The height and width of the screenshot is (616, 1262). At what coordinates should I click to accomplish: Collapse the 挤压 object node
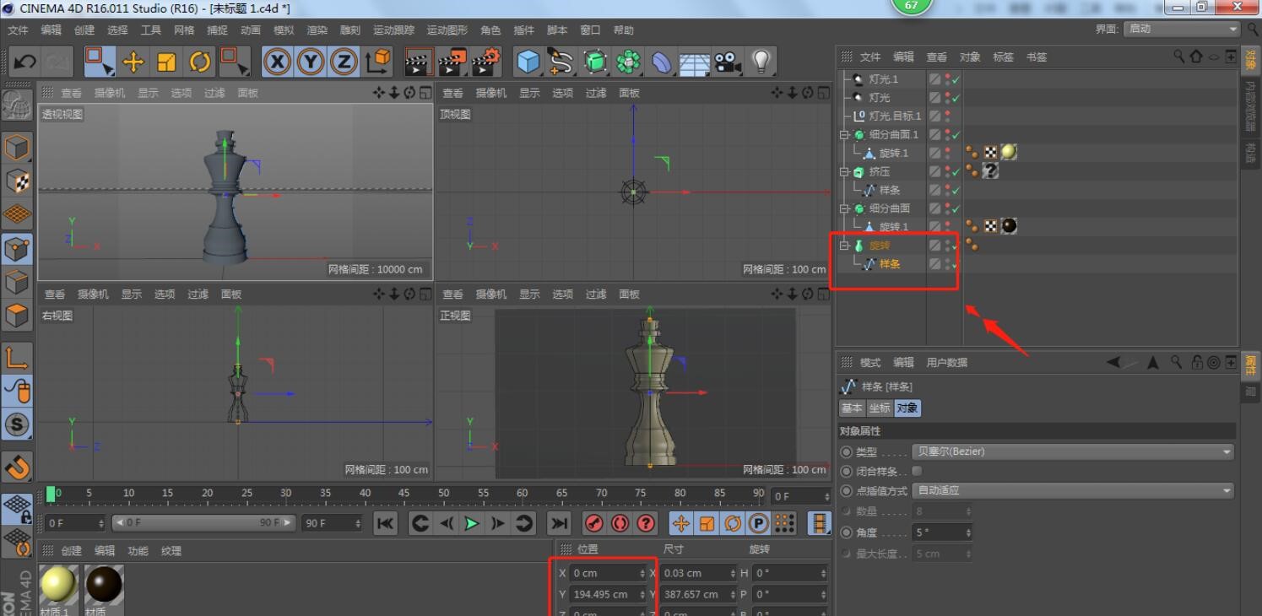[844, 171]
